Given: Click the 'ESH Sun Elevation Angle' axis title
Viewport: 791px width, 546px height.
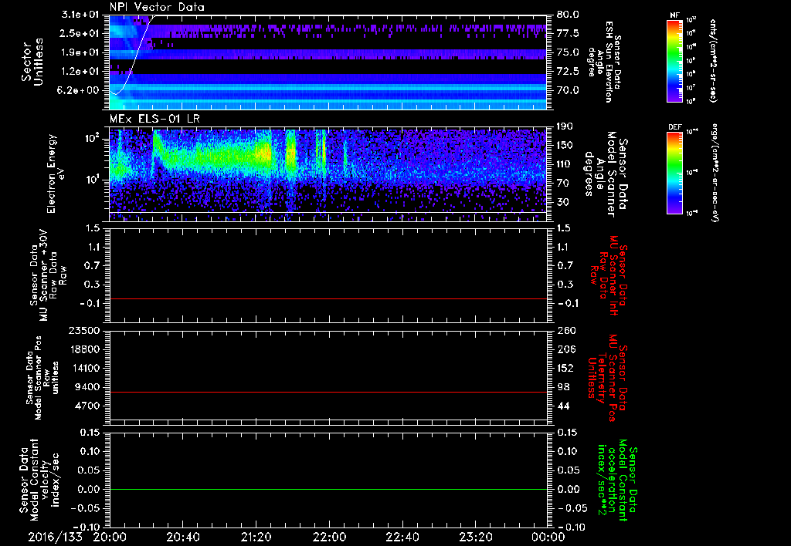Looking at the screenshot, I should 604,62.
